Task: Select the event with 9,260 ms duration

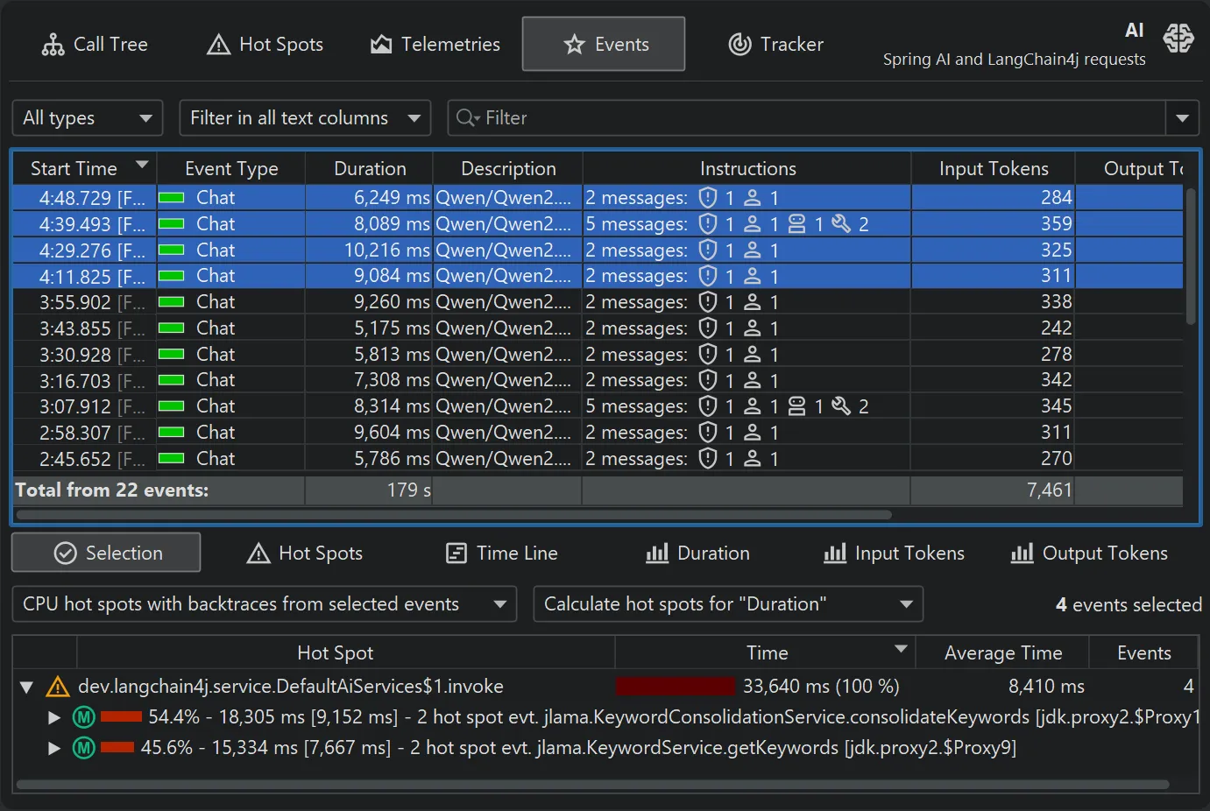Action: (598, 302)
